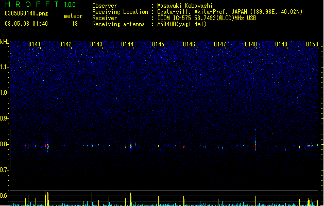This screenshot has width=324, height=206.
Task: Click the 0141 time marker
Action: 35,44
